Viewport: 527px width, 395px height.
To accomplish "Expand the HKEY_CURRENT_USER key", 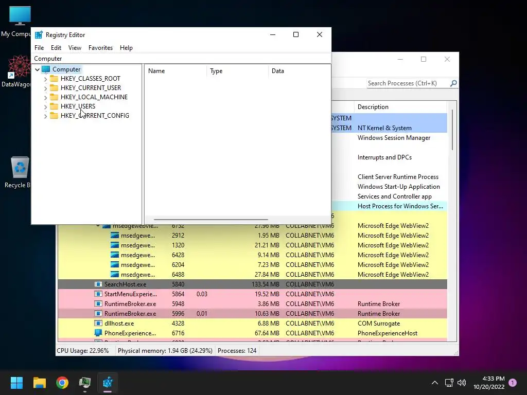I will click(45, 88).
